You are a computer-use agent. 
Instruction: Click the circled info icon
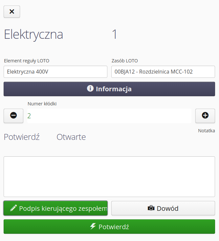pos(90,89)
